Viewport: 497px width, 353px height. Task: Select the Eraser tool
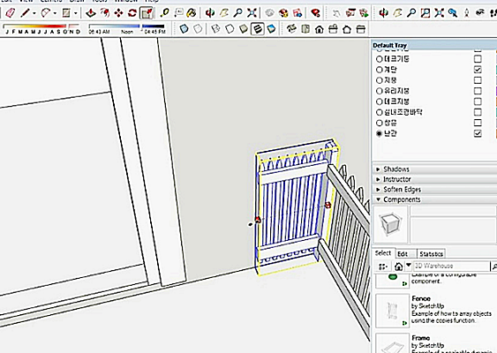[x=10, y=12]
